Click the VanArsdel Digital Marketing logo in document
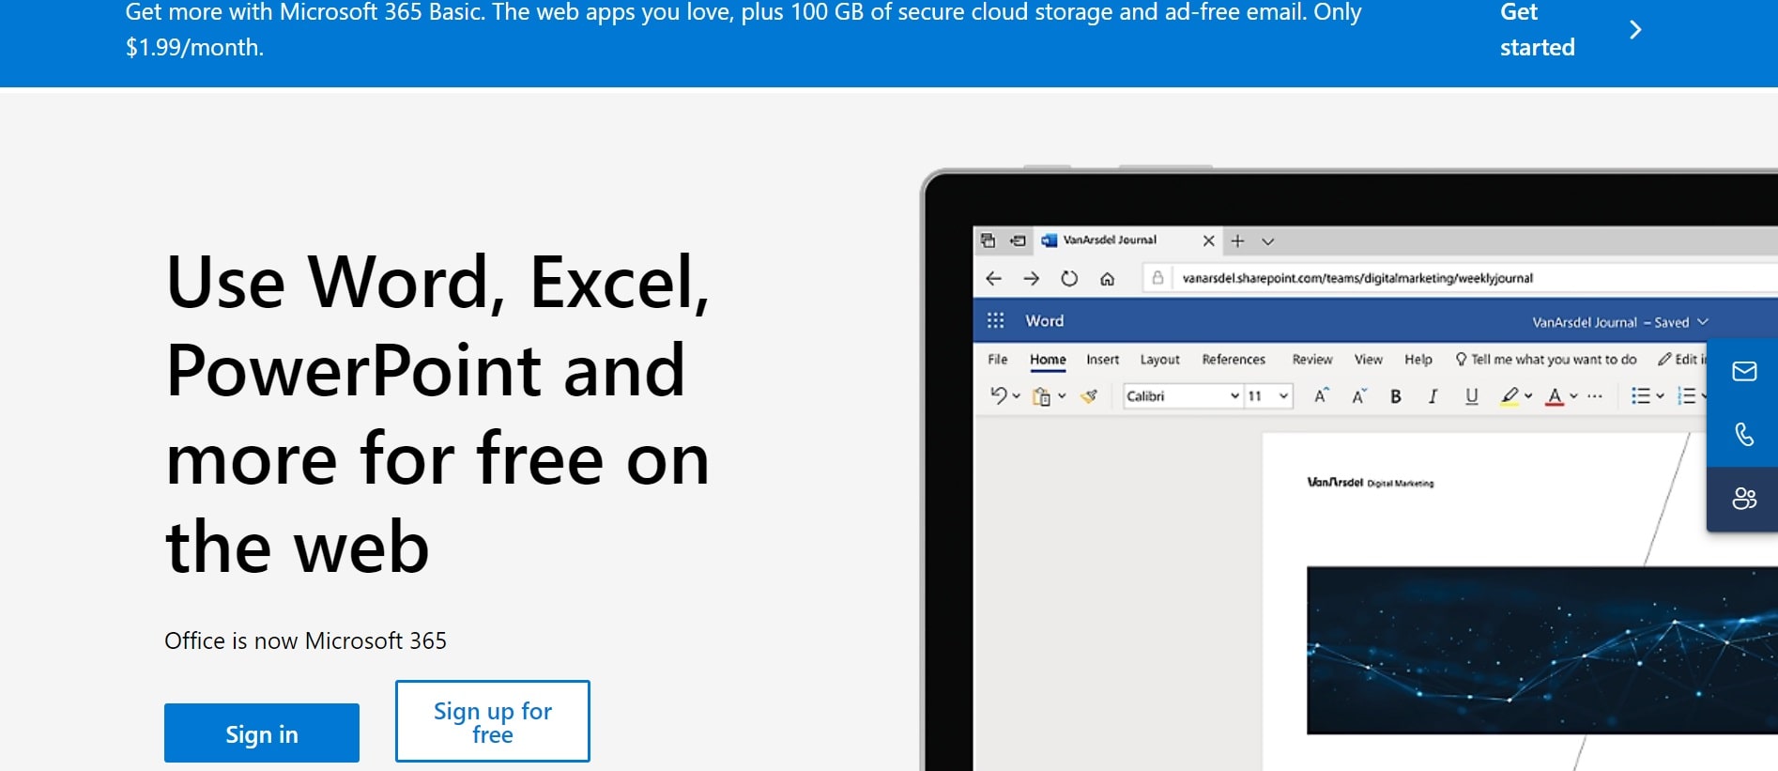The width and height of the screenshot is (1778, 771). tap(1370, 483)
